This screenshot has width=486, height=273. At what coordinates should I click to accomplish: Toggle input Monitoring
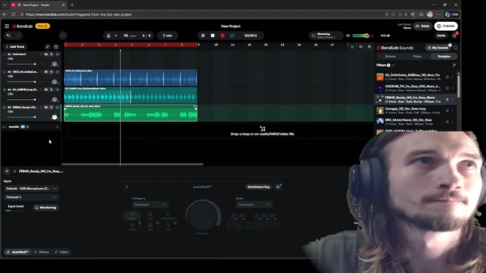(x=46, y=207)
